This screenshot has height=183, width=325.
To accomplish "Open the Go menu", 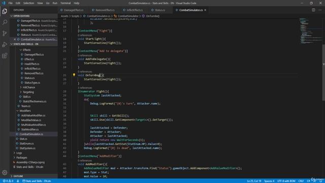I will pos(48,3).
